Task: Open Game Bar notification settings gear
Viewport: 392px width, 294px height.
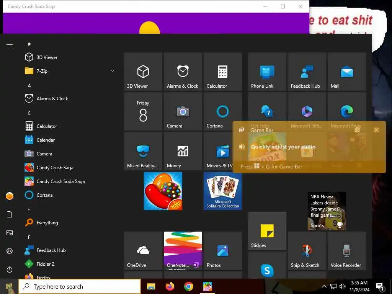Action: pyautogui.click(x=357, y=129)
